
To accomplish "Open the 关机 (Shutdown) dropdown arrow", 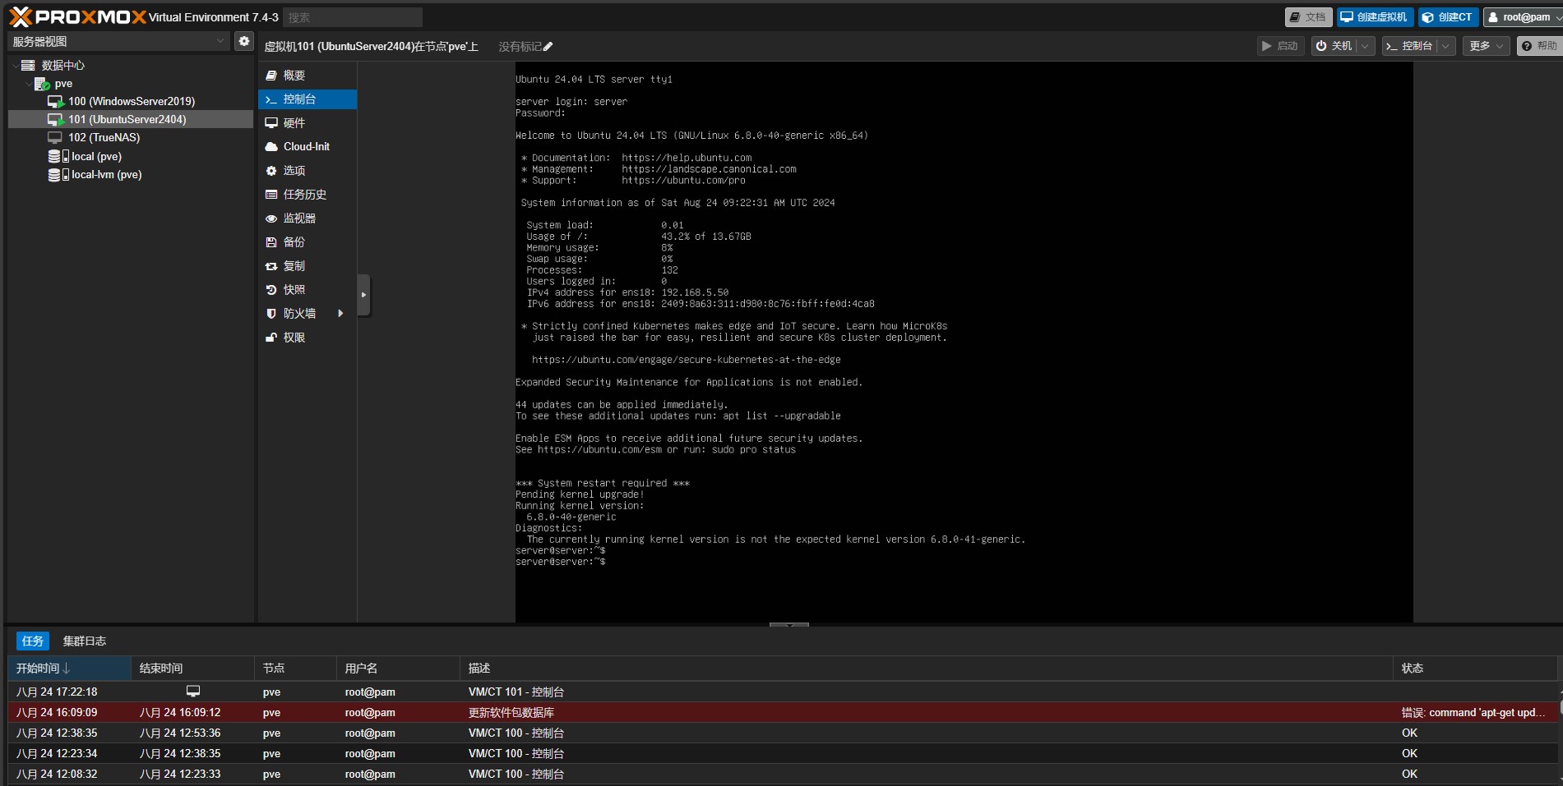I will tap(1365, 46).
